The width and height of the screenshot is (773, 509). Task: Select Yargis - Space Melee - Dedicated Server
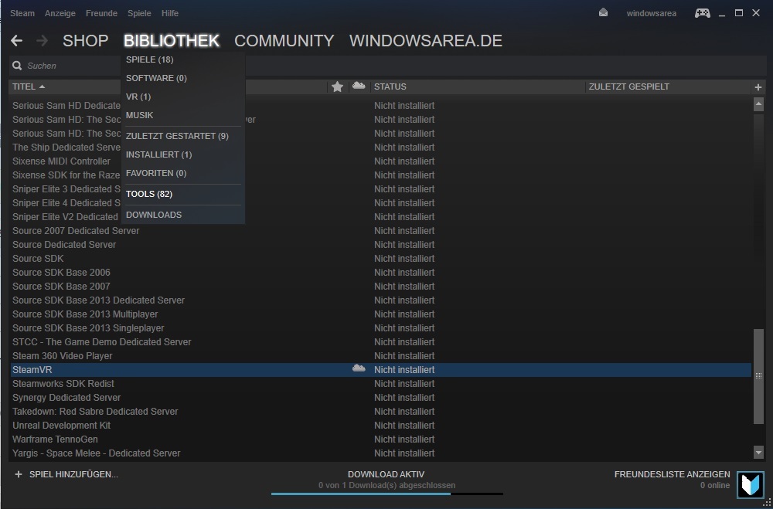click(x=380, y=453)
